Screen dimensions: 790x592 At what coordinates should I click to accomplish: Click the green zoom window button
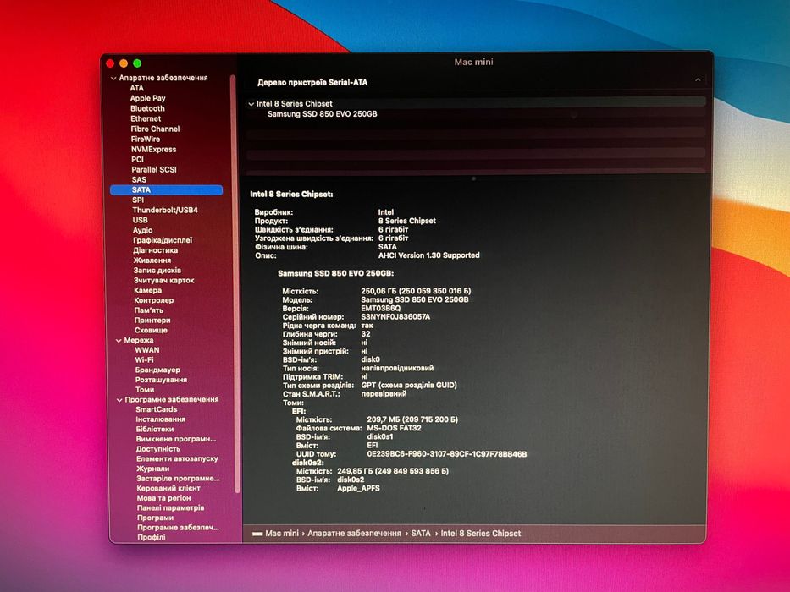tap(137, 63)
